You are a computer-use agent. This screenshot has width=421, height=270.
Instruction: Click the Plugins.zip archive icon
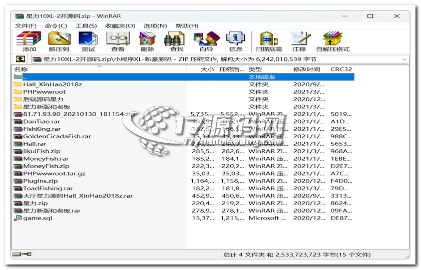pyautogui.click(x=18, y=181)
